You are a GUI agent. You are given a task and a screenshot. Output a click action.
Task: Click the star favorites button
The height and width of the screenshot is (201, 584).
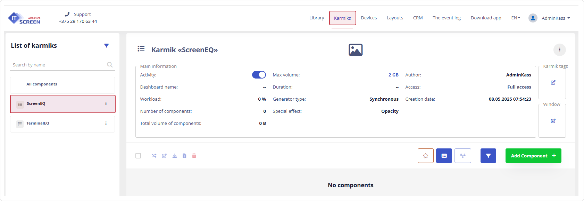425,156
